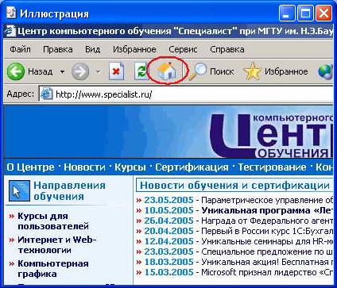Click the page icon in address bar

pyautogui.click(x=46, y=94)
